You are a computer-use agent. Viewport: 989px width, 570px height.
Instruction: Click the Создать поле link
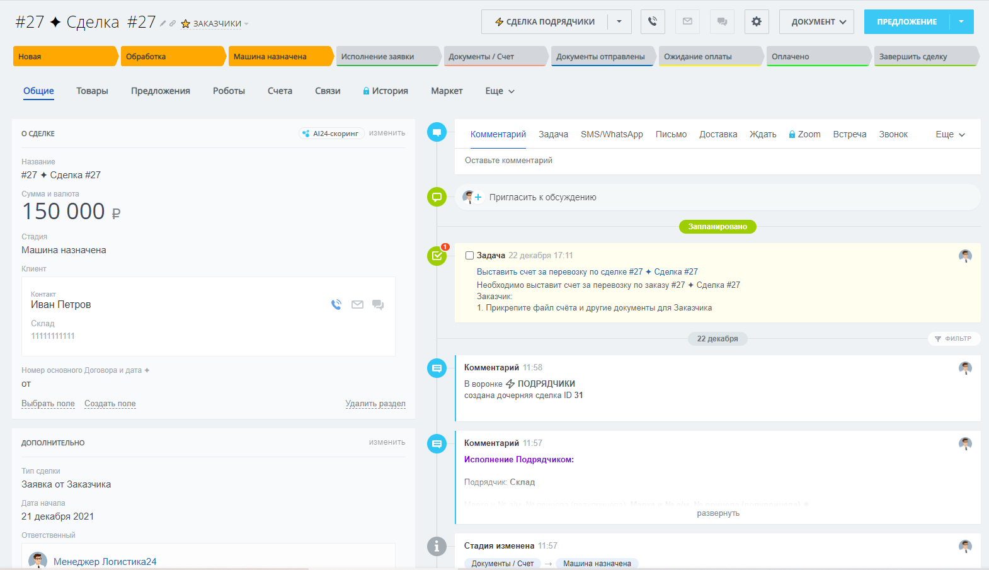[x=110, y=404]
